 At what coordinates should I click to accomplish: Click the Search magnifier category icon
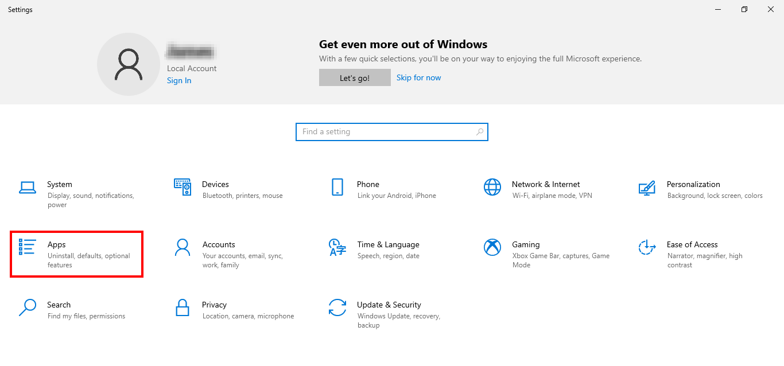[x=28, y=307]
